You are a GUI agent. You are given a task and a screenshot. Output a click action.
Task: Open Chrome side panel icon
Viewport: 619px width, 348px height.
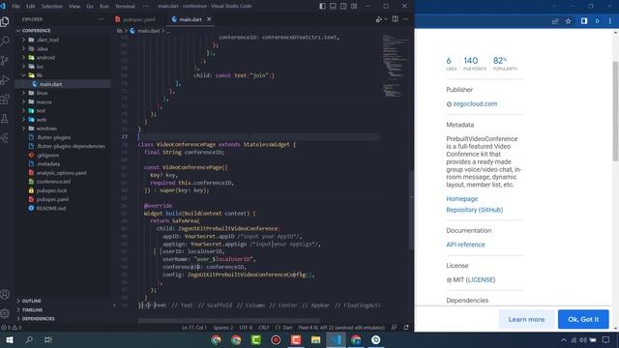(584, 21)
